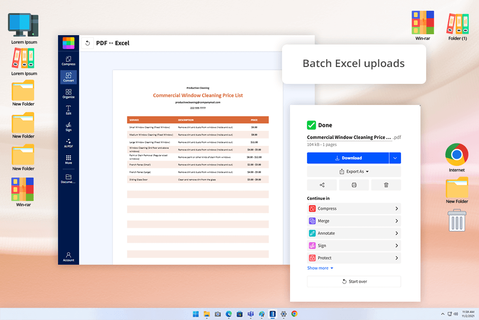This screenshot has width=479, height=320.
Task: Open the More tools grid in the sidebar
Action: click(68, 160)
